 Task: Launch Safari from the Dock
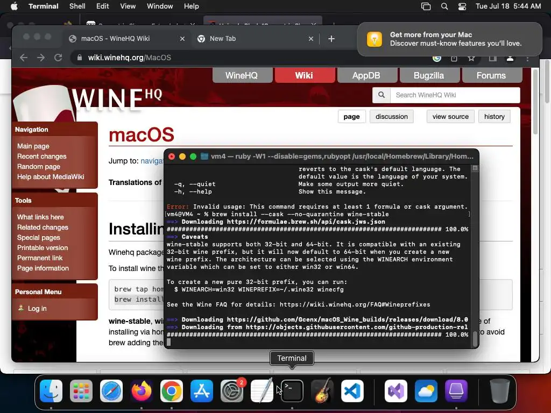point(111,391)
